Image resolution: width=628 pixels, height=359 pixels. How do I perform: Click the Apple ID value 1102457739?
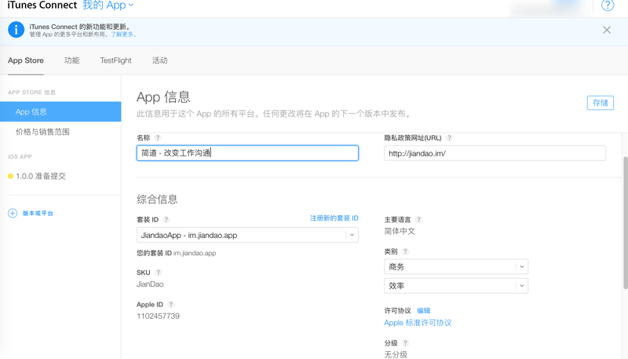159,316
